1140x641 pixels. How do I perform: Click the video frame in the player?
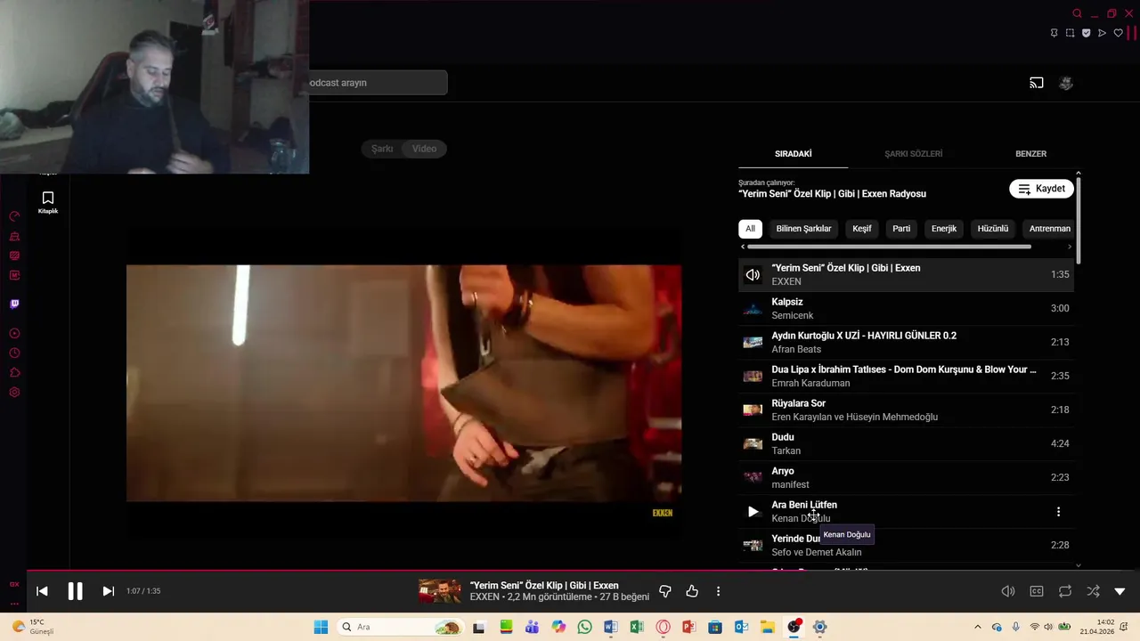pyautogui.click(x=403, y=383)
